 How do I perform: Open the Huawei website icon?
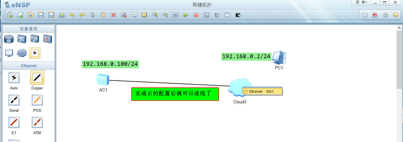[x=375, y=15]
